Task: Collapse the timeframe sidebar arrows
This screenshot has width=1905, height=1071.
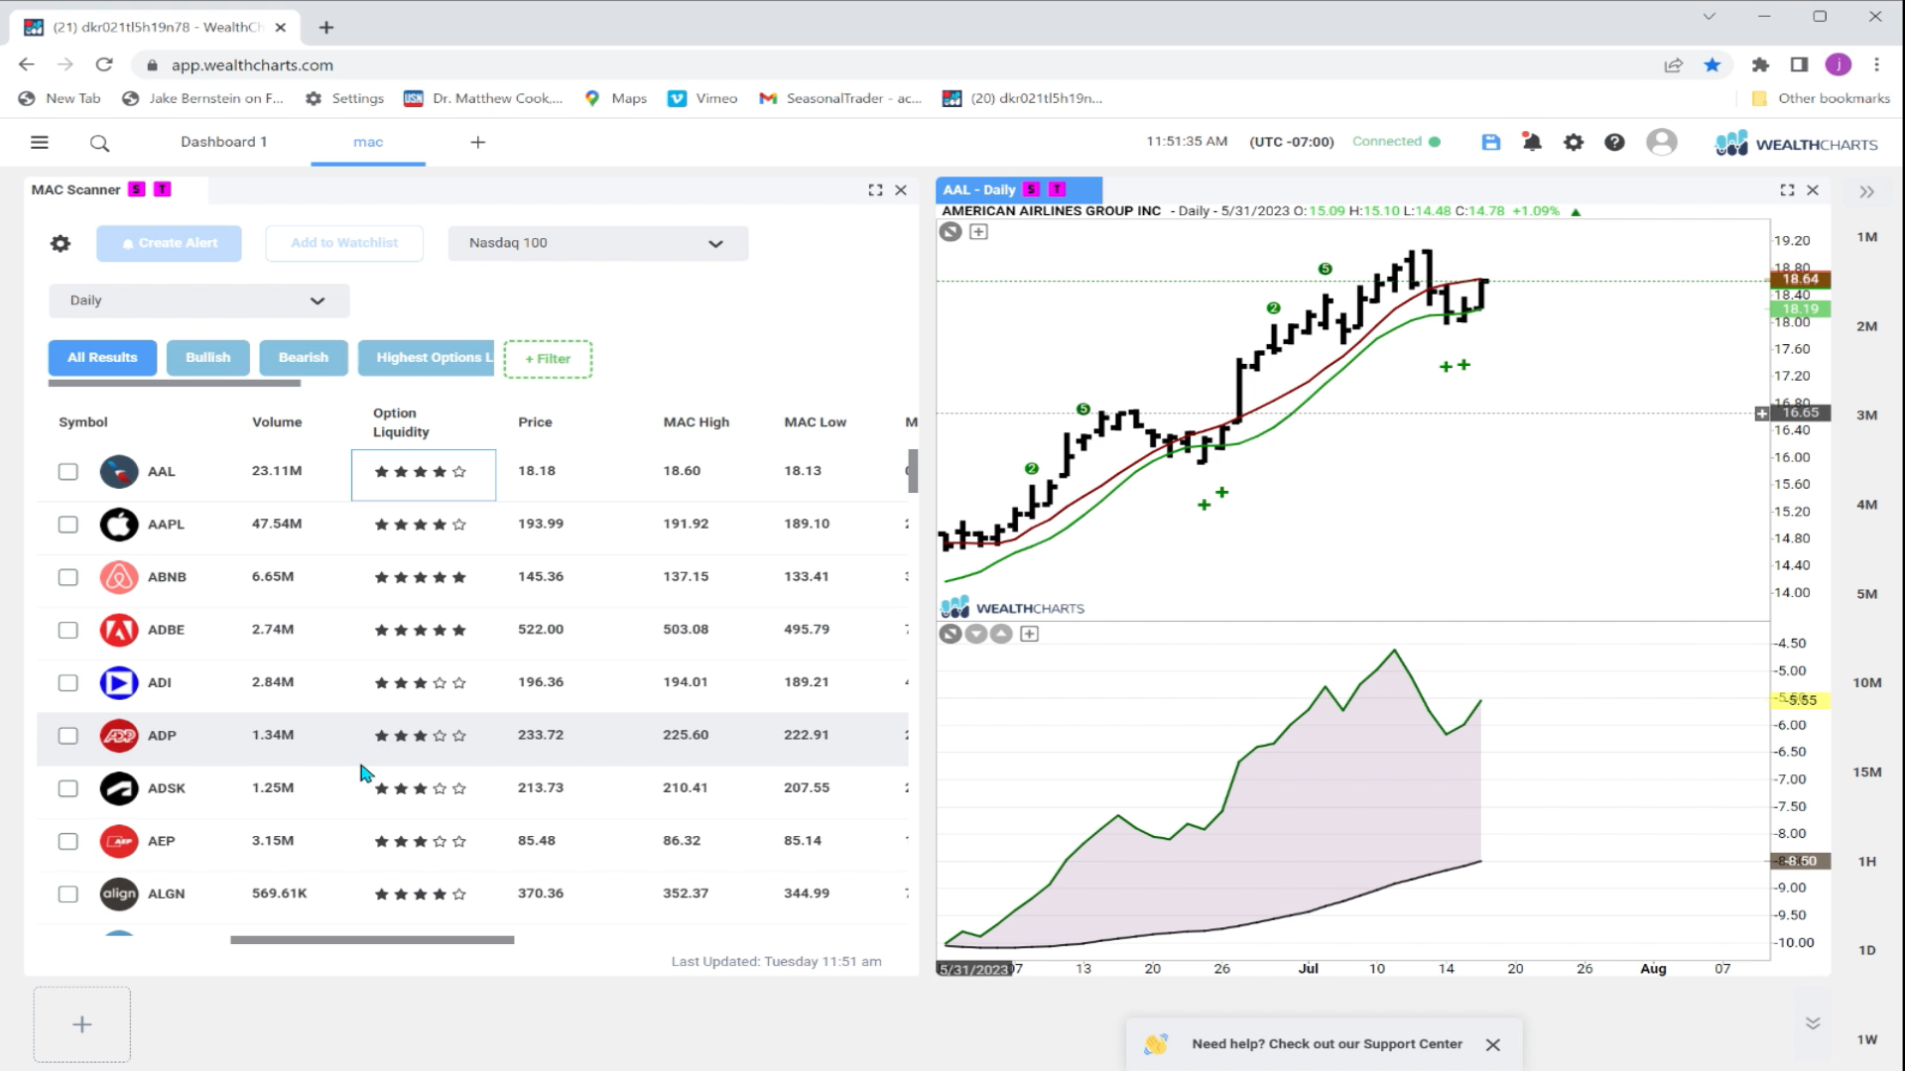Action: 1867,192
